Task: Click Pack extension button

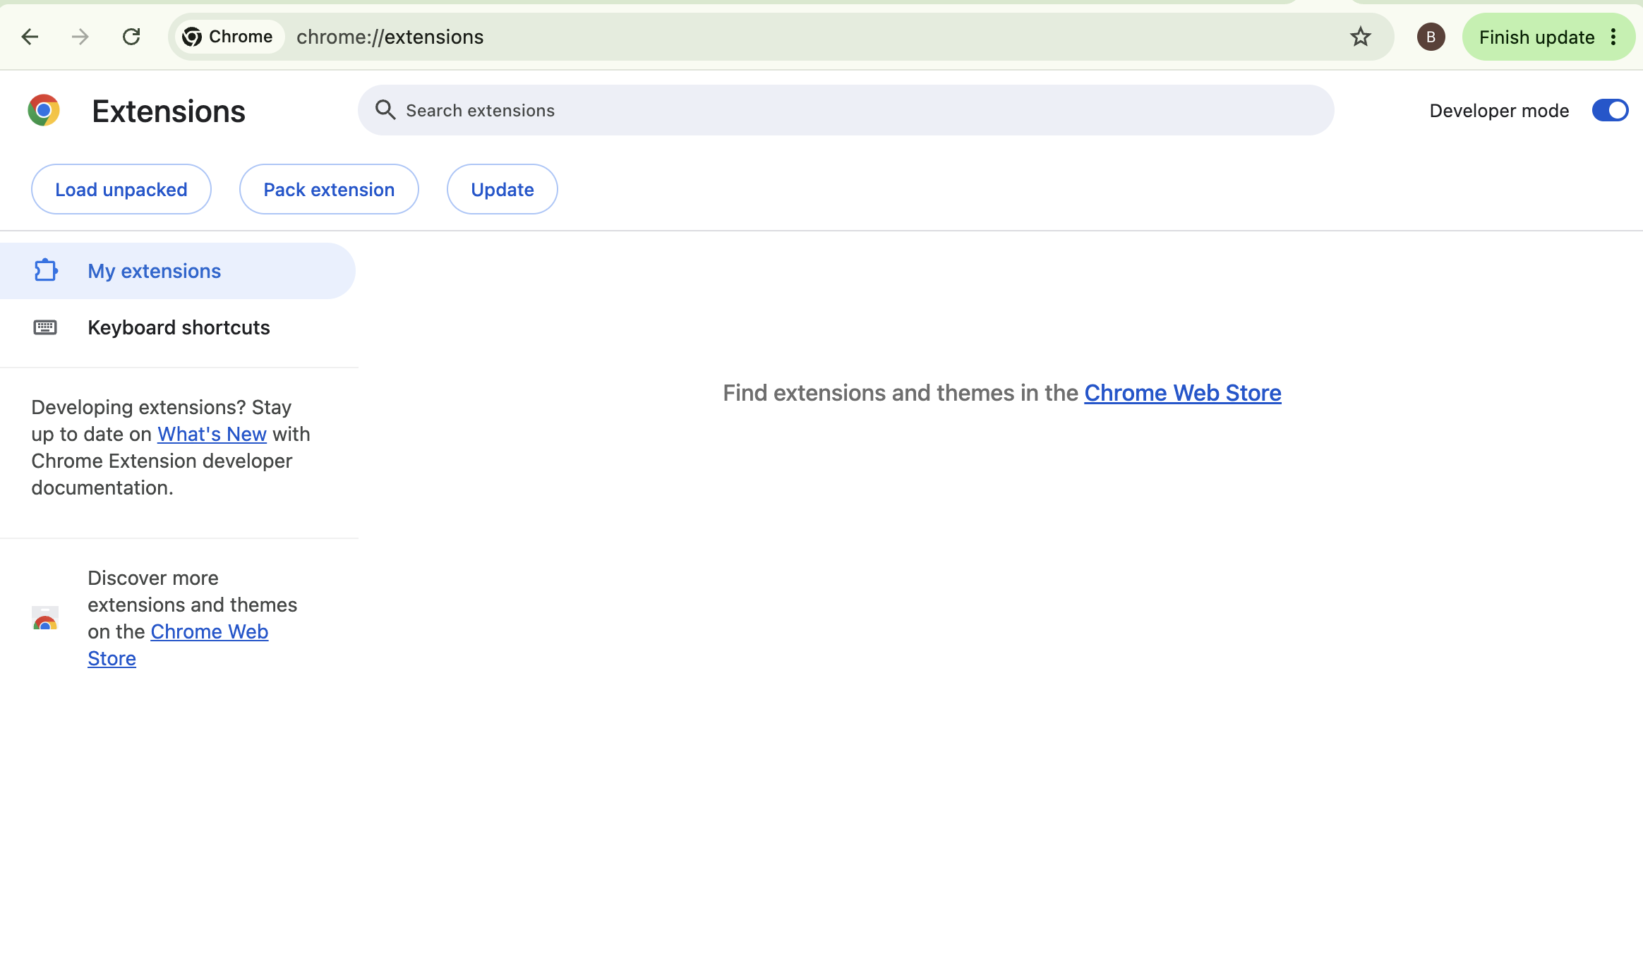Action: click(329, 189)
